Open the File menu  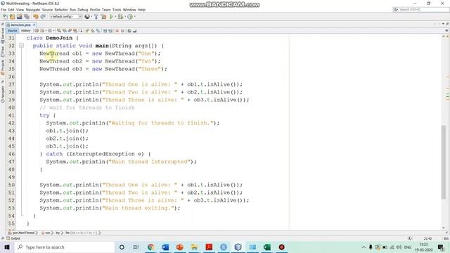(4, 10)
